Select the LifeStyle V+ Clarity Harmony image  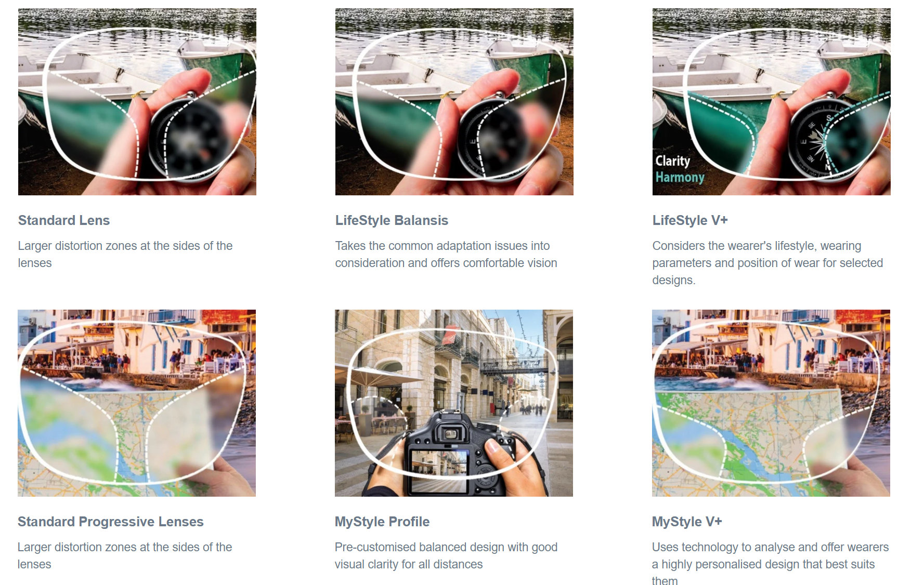point(772,102)
